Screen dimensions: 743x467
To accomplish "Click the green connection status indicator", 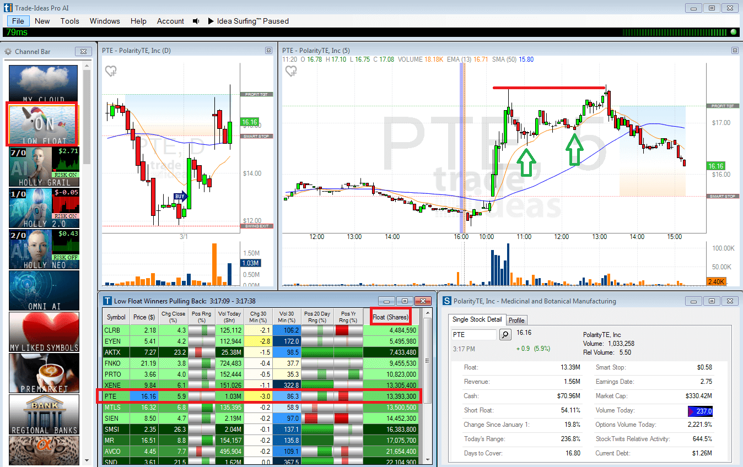I will click(x=733, y=32).
